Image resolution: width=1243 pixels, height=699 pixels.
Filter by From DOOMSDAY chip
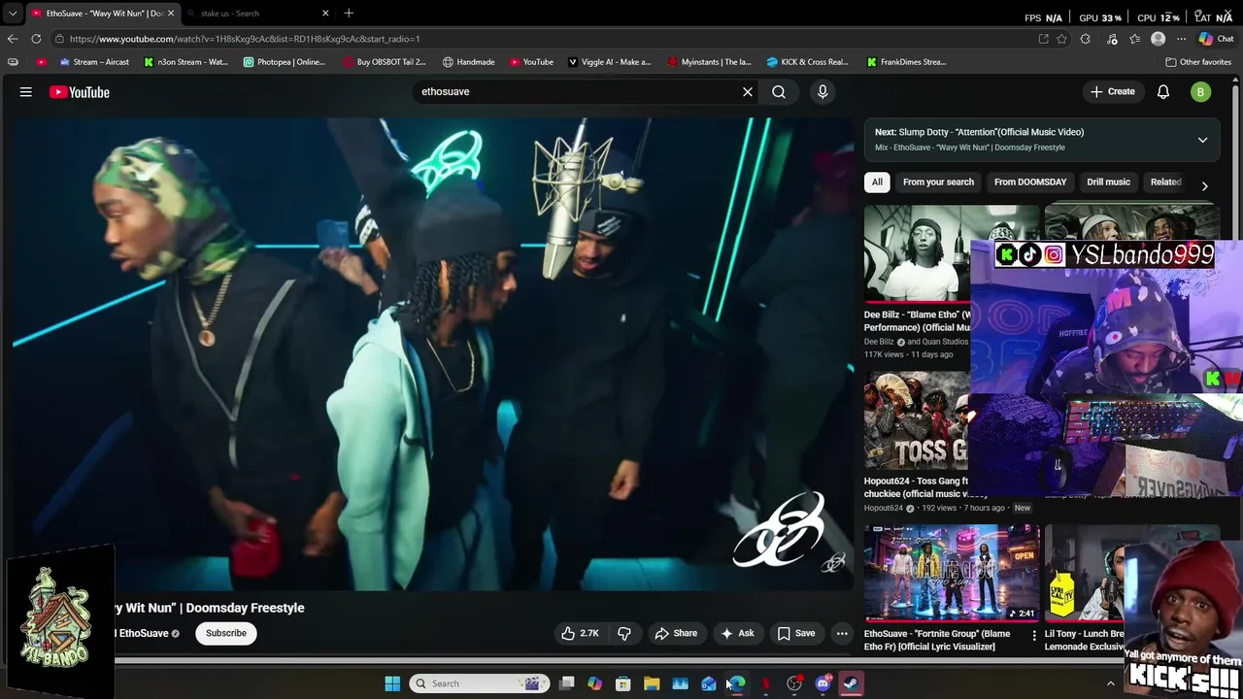click(x=1030, y=182)
